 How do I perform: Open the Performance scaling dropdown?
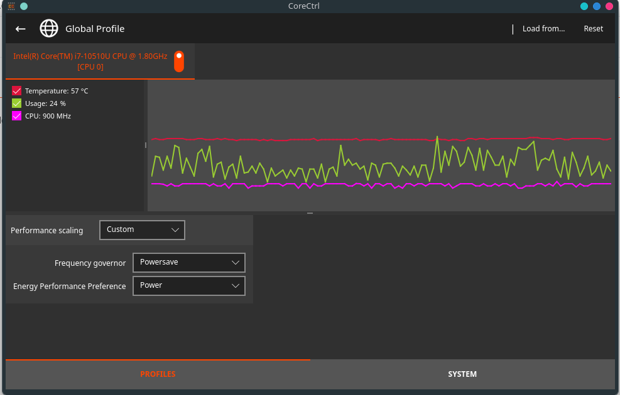click(x=143, y=230)
